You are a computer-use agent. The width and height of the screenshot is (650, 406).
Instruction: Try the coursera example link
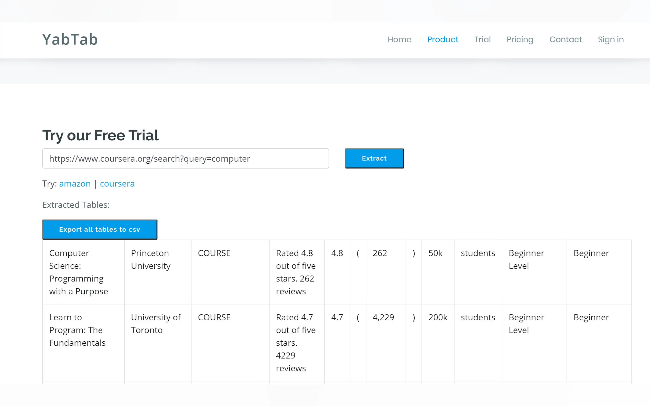tap(117, 184)
